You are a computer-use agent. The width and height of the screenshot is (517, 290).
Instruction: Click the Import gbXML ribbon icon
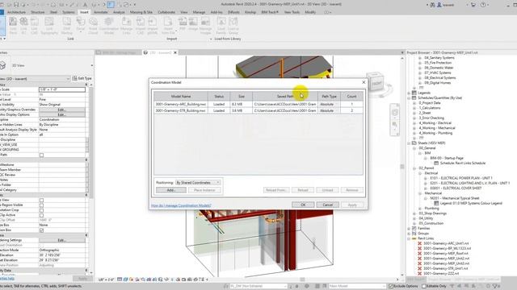click(153, 25)
